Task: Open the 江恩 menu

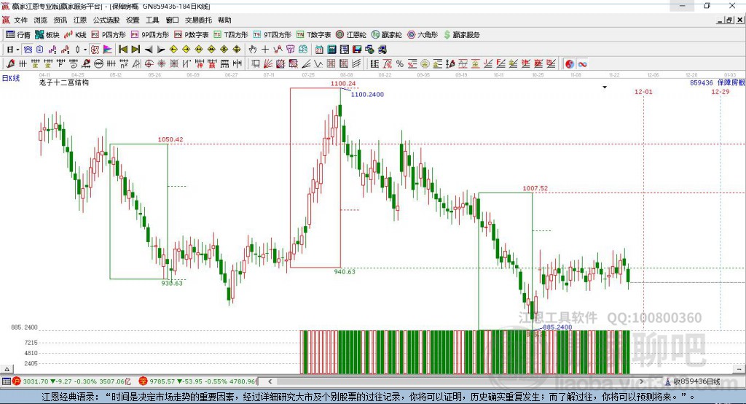Action: click(80, 20)
